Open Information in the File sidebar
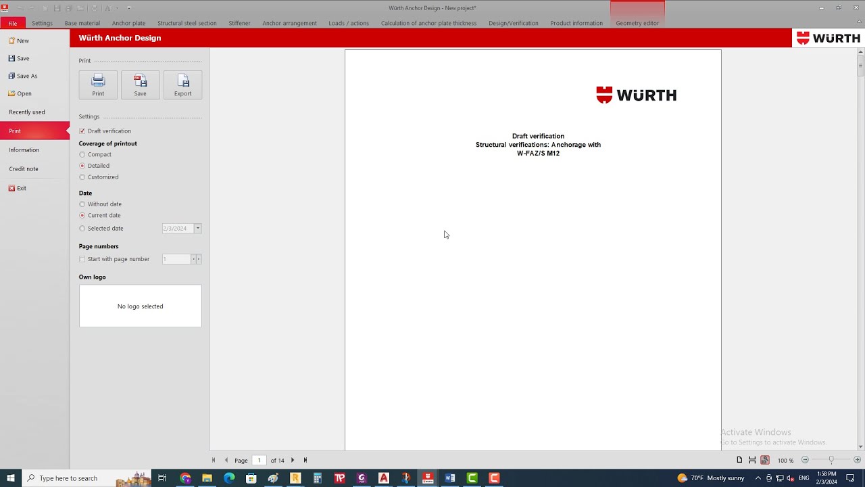 (x=34, y=150)
